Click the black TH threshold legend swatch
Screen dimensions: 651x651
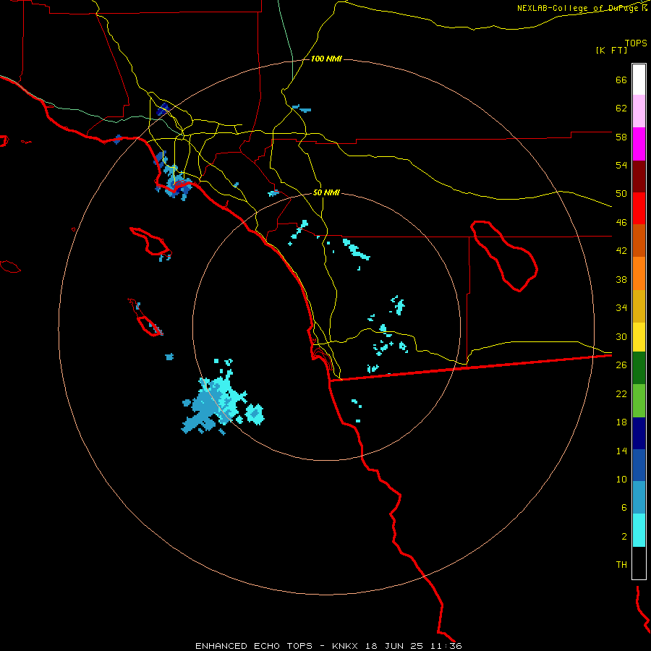639,563
